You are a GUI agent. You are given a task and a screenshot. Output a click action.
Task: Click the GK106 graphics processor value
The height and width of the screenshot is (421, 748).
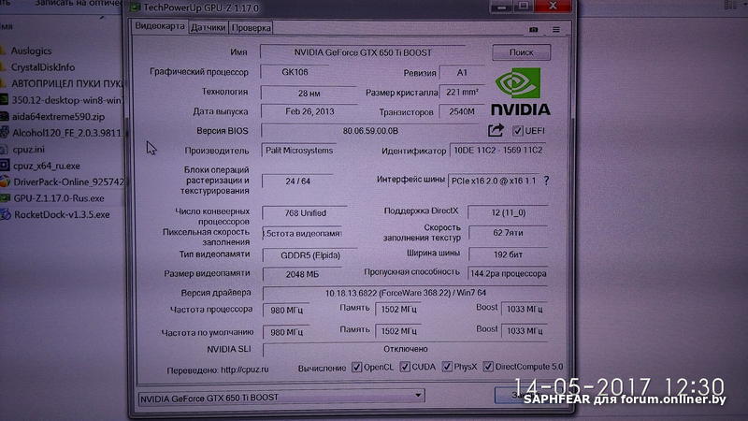coord(295,72)
